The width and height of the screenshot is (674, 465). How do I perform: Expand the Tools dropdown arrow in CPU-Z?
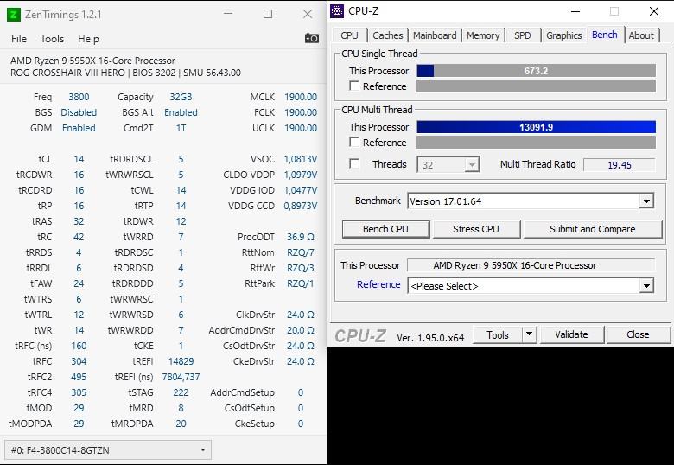[x=530, y=334]
